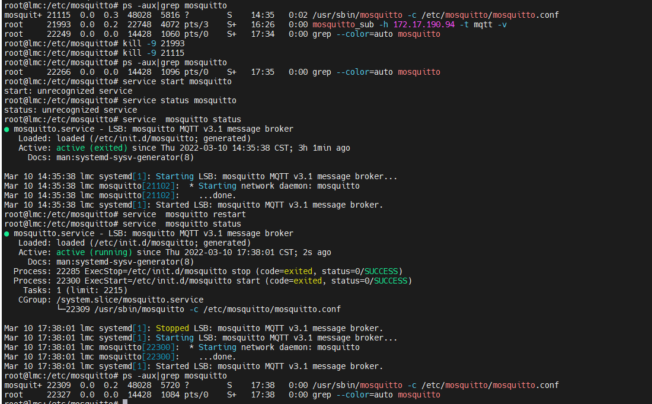The image size is (652, 404).
Task: Click the mosquitto_sub process entry in first ps output
Action: tap(255, 24)
